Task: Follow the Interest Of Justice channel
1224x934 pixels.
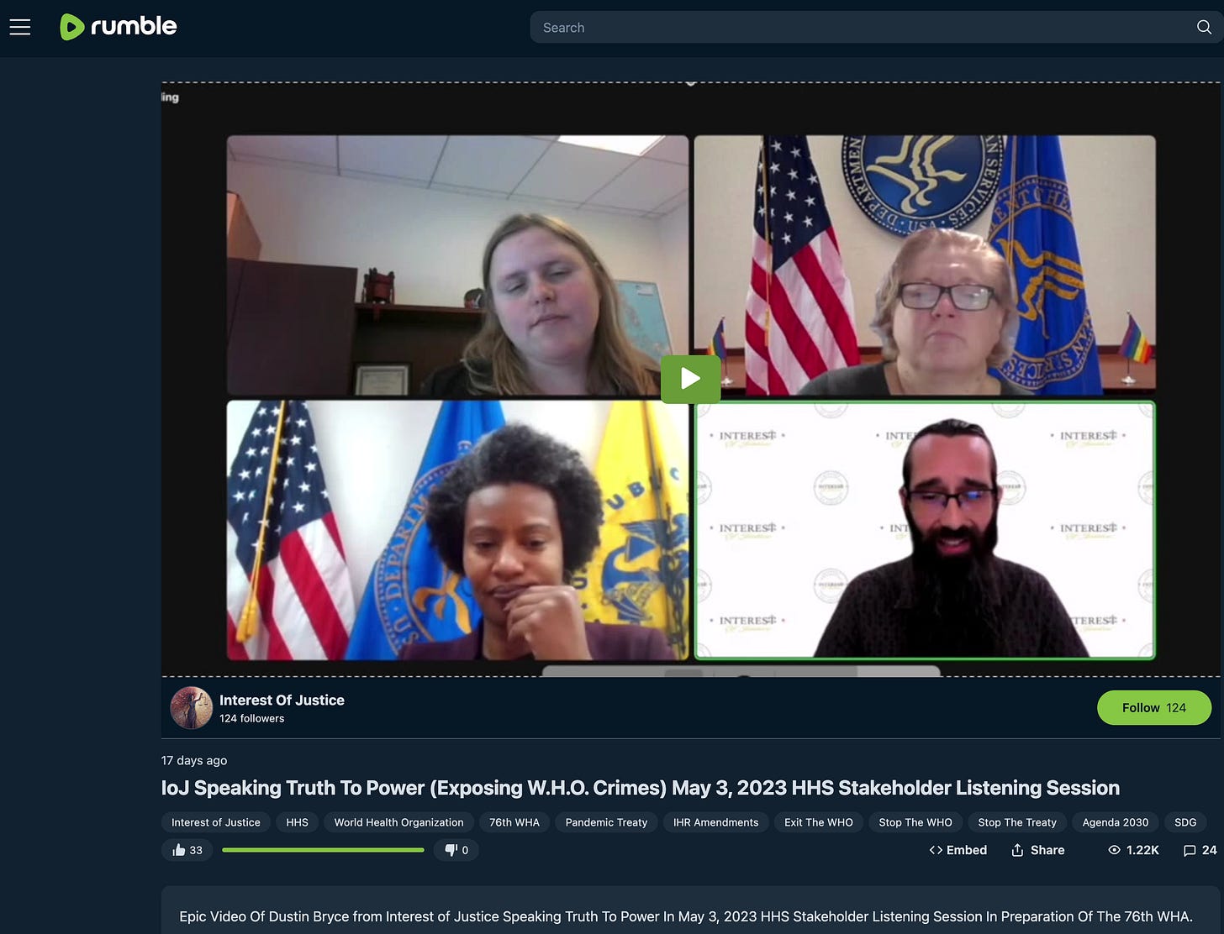Action: click(1153, 708)
